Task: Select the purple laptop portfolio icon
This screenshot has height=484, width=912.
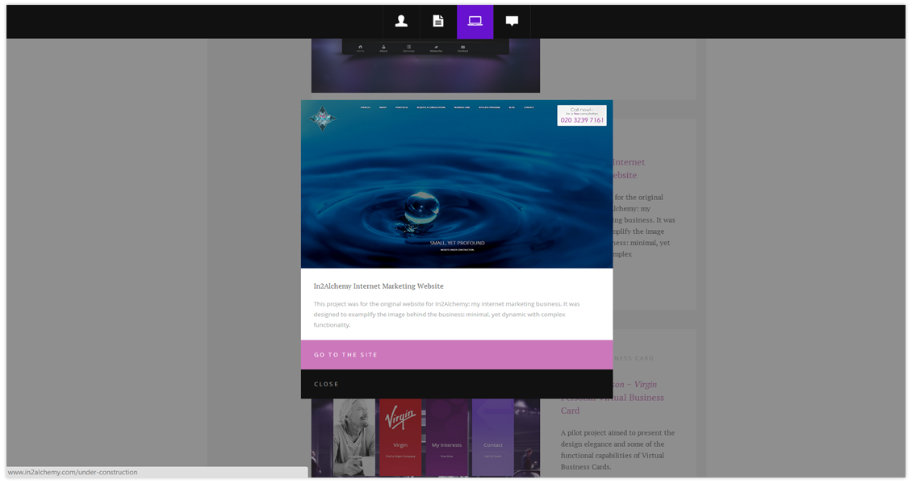Action: pos(475,22)
